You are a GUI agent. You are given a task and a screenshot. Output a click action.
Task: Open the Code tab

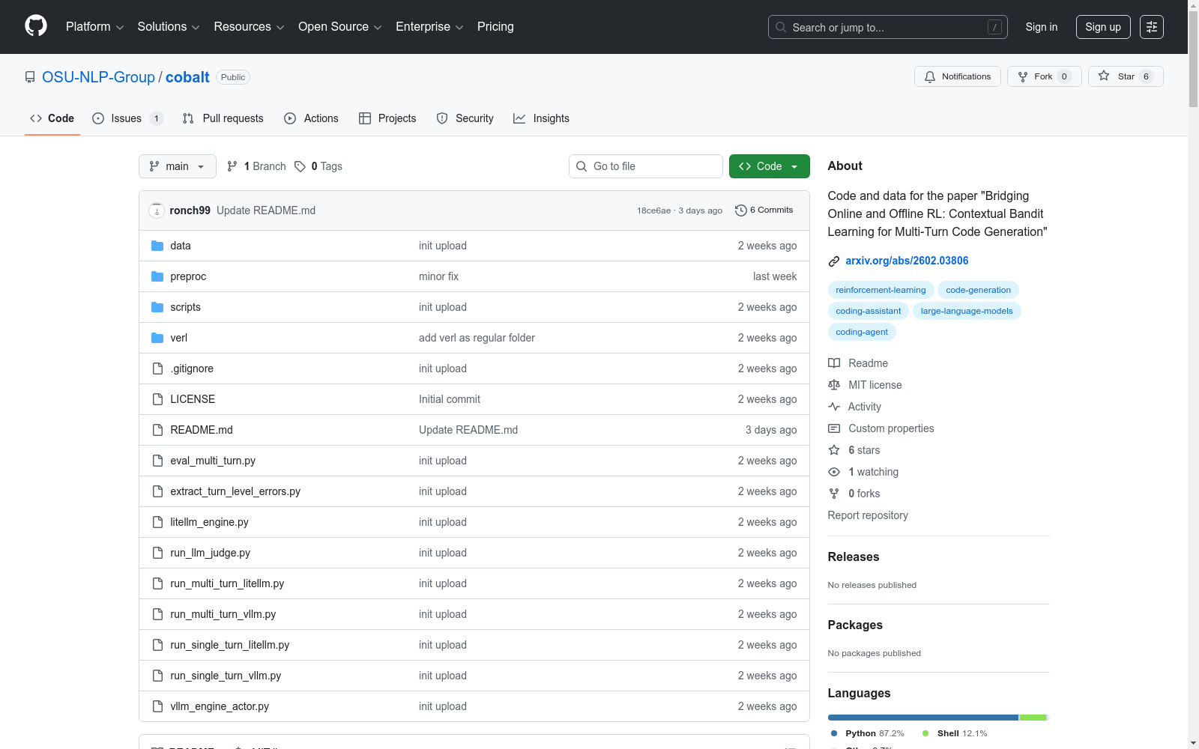coord(52,118)
